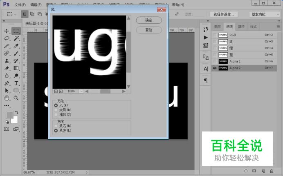Save selection as channel icon

coord(254,171)
